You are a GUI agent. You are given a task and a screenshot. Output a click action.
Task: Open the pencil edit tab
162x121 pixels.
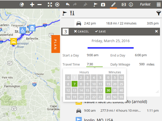pyautogui.click(x=113, y=5)
